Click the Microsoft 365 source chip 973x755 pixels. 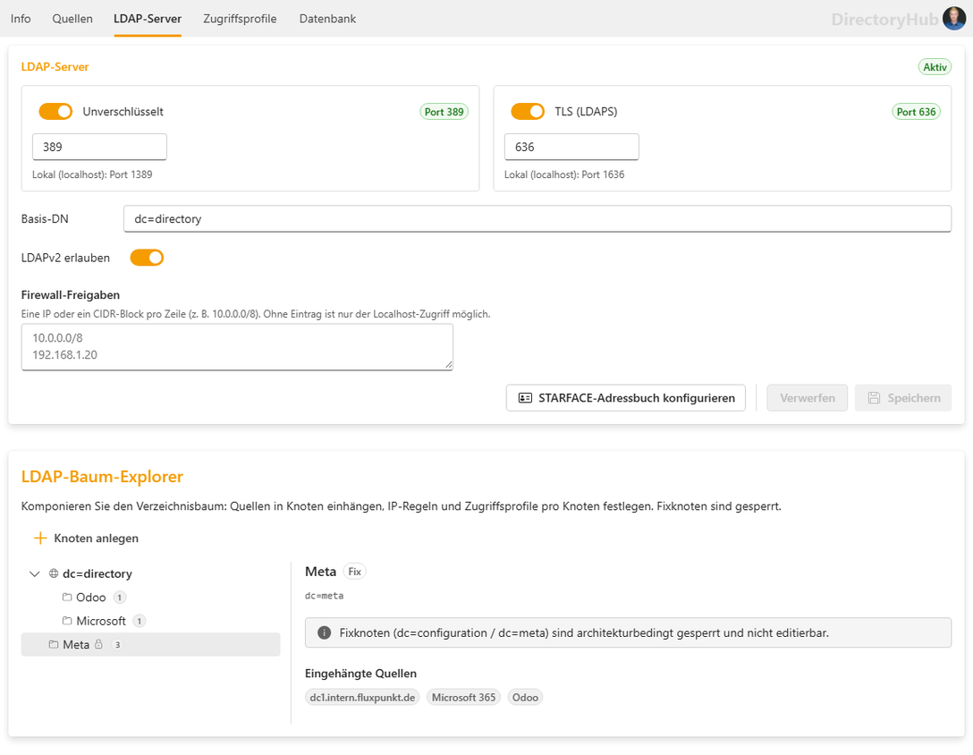(463, 697)
